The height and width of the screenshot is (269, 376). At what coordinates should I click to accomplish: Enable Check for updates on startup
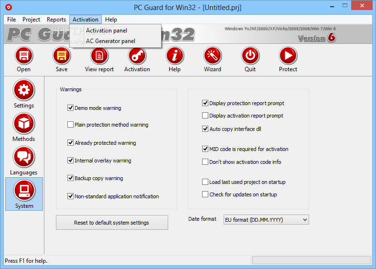click(x=205, y=194)
